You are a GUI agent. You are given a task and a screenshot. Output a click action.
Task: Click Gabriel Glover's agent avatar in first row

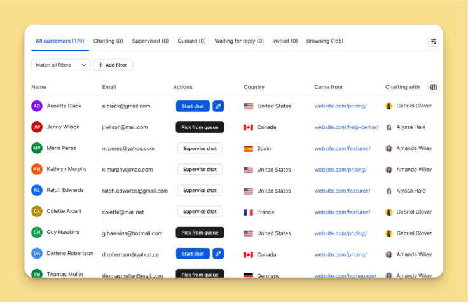tap(389, 106)
